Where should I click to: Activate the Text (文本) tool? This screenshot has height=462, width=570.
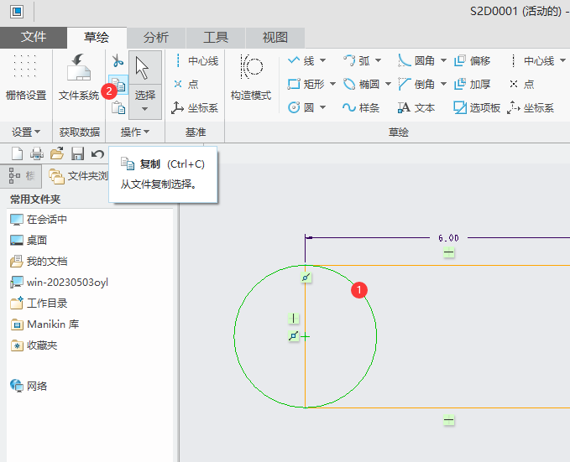(x=416, y=107)
